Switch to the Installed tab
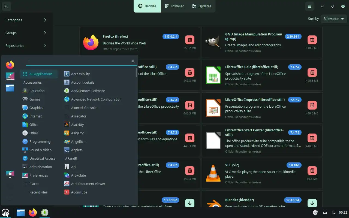The height and width of the screenshot is (218, 349). point(174,6)
